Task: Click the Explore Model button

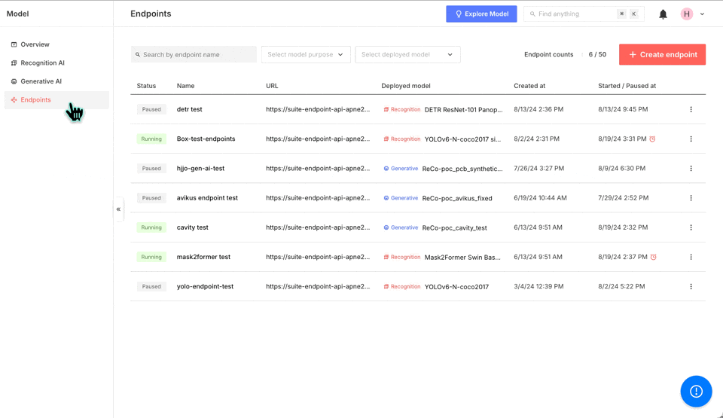Action: tap(481, 14)
